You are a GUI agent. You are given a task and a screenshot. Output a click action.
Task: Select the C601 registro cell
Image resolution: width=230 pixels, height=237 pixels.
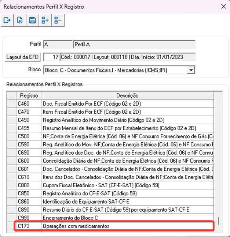click(29, 169)
